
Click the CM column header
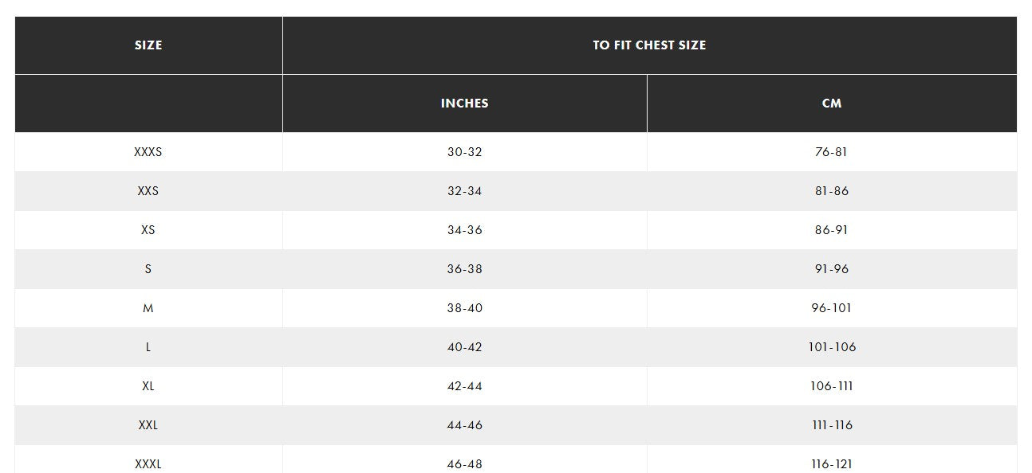832,104
